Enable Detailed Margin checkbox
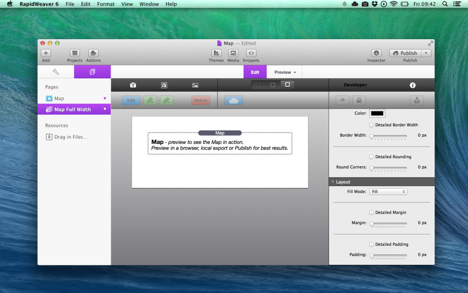 372,213
